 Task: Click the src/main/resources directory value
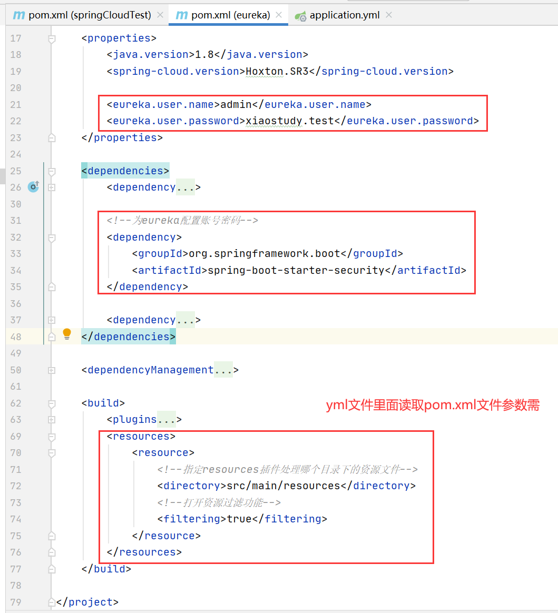coord(283,486)
